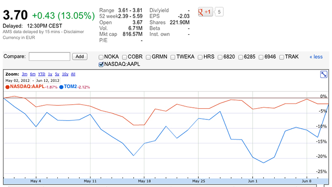Click the 52 week range 2.39 - 5.59
332x187 pixels.
click(130, 16)
